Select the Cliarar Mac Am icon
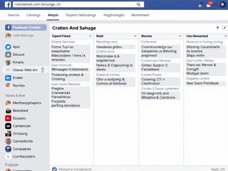 (x=8, y=70)
